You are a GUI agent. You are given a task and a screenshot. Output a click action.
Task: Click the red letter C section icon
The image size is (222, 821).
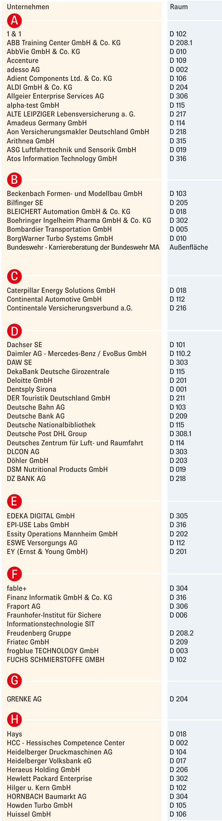(14, 276)
